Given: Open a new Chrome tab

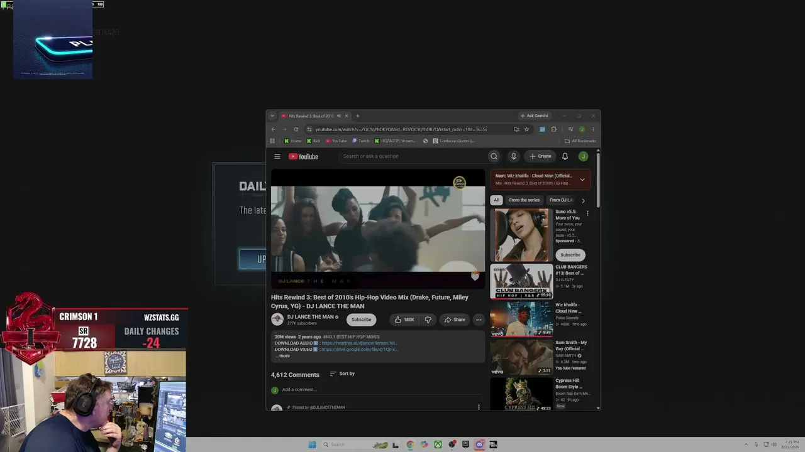Looking at the screenshot, I should click(357, 116).
